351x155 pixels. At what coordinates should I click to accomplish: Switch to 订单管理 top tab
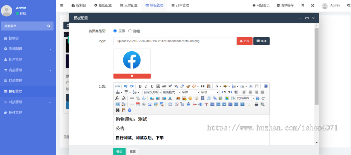(180, 5)
